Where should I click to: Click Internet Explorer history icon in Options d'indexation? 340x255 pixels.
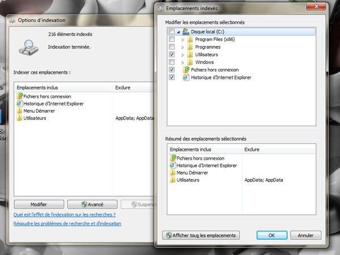tap(19, 104)
